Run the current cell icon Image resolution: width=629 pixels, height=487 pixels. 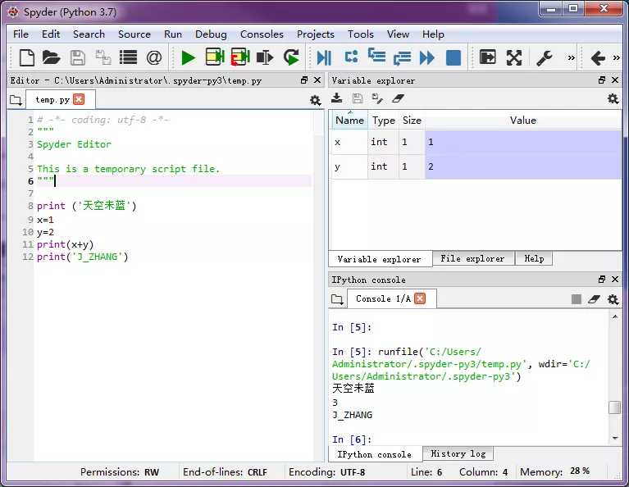[215, 57]
